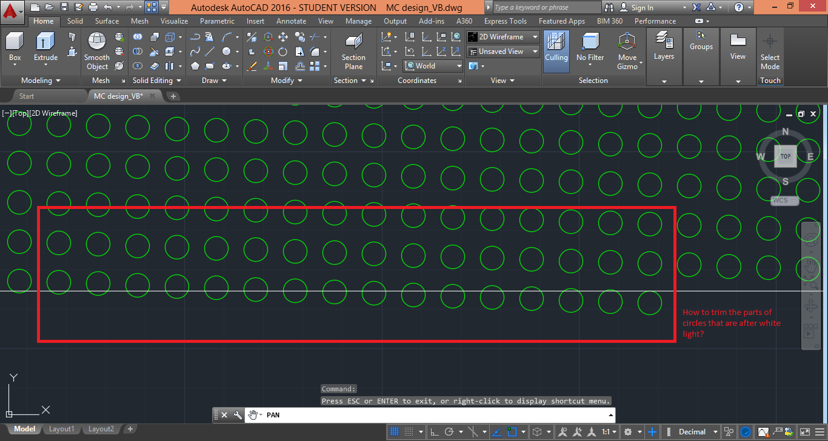
Task: Toggle drawing grid display in status bar
Action: tap(394, 432)
